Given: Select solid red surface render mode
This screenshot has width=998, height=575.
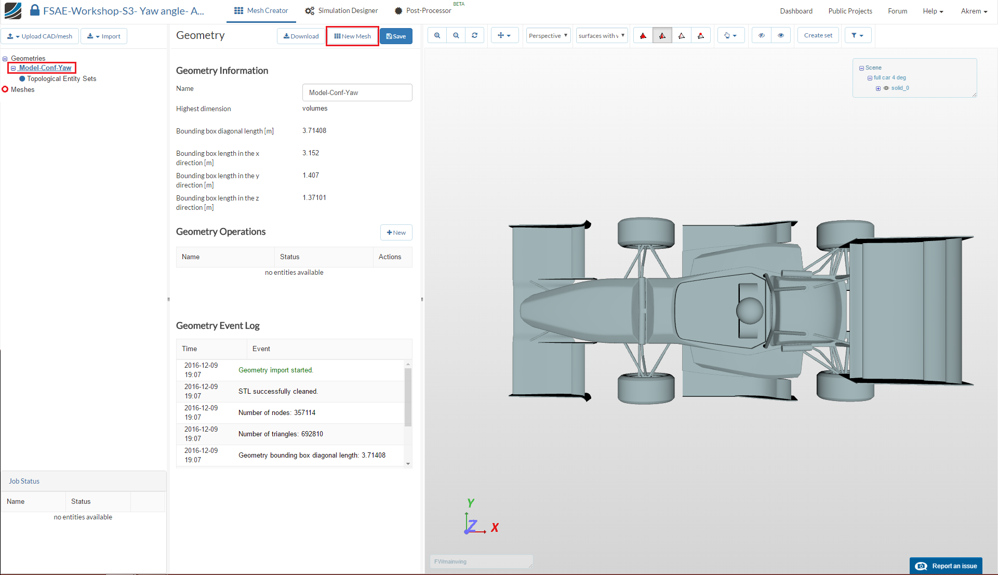Looking at the screenshot, I should tap(643, 36).
